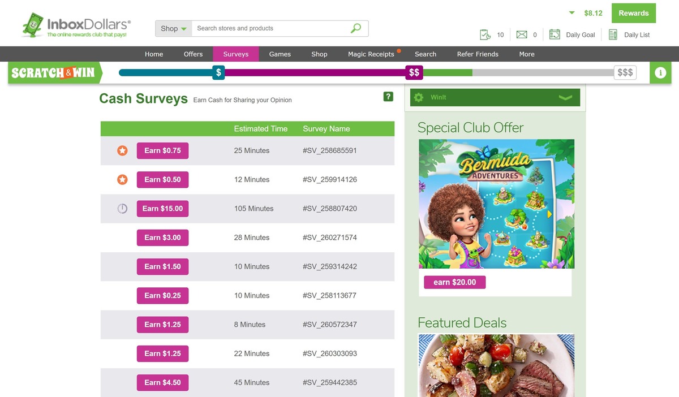Click the star beside the $0.75 survey
The image size is (679, 397).
tap(122, 150)
